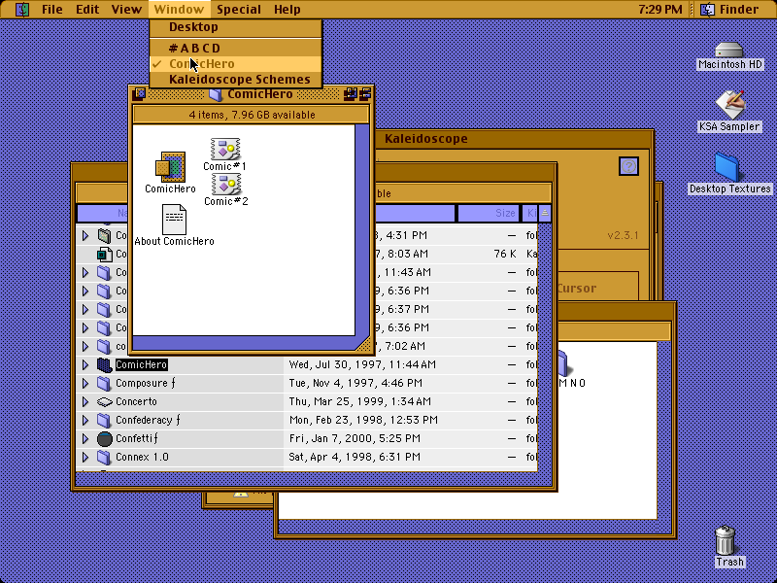Screen dimensions: 777x583
Task: Open the Apple menu icon
Action: coord(22,9)
